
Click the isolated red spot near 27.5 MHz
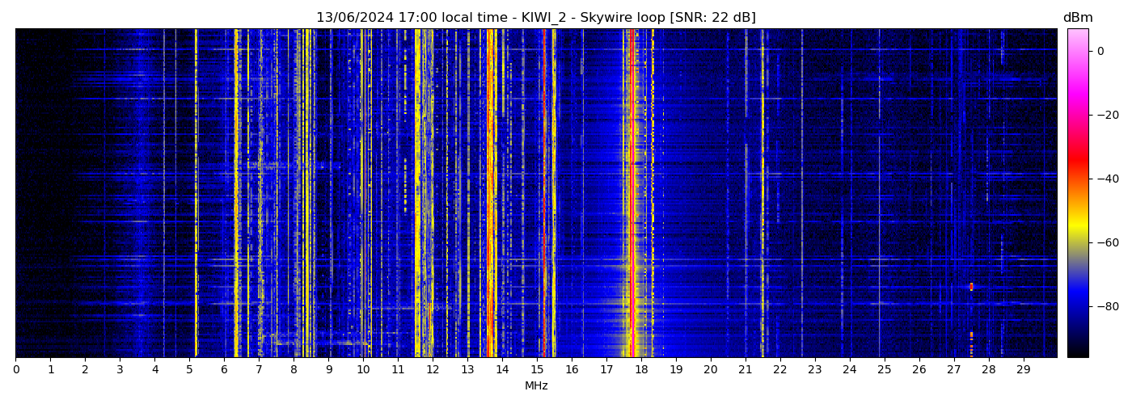click(x=971, y=287)
